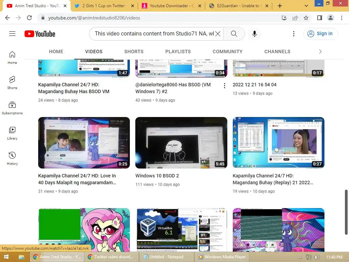Image resolution: width=349 pixels, height=262 pixels.
Task: Open Chrome's three-dot menu
Action: [342, 18]
